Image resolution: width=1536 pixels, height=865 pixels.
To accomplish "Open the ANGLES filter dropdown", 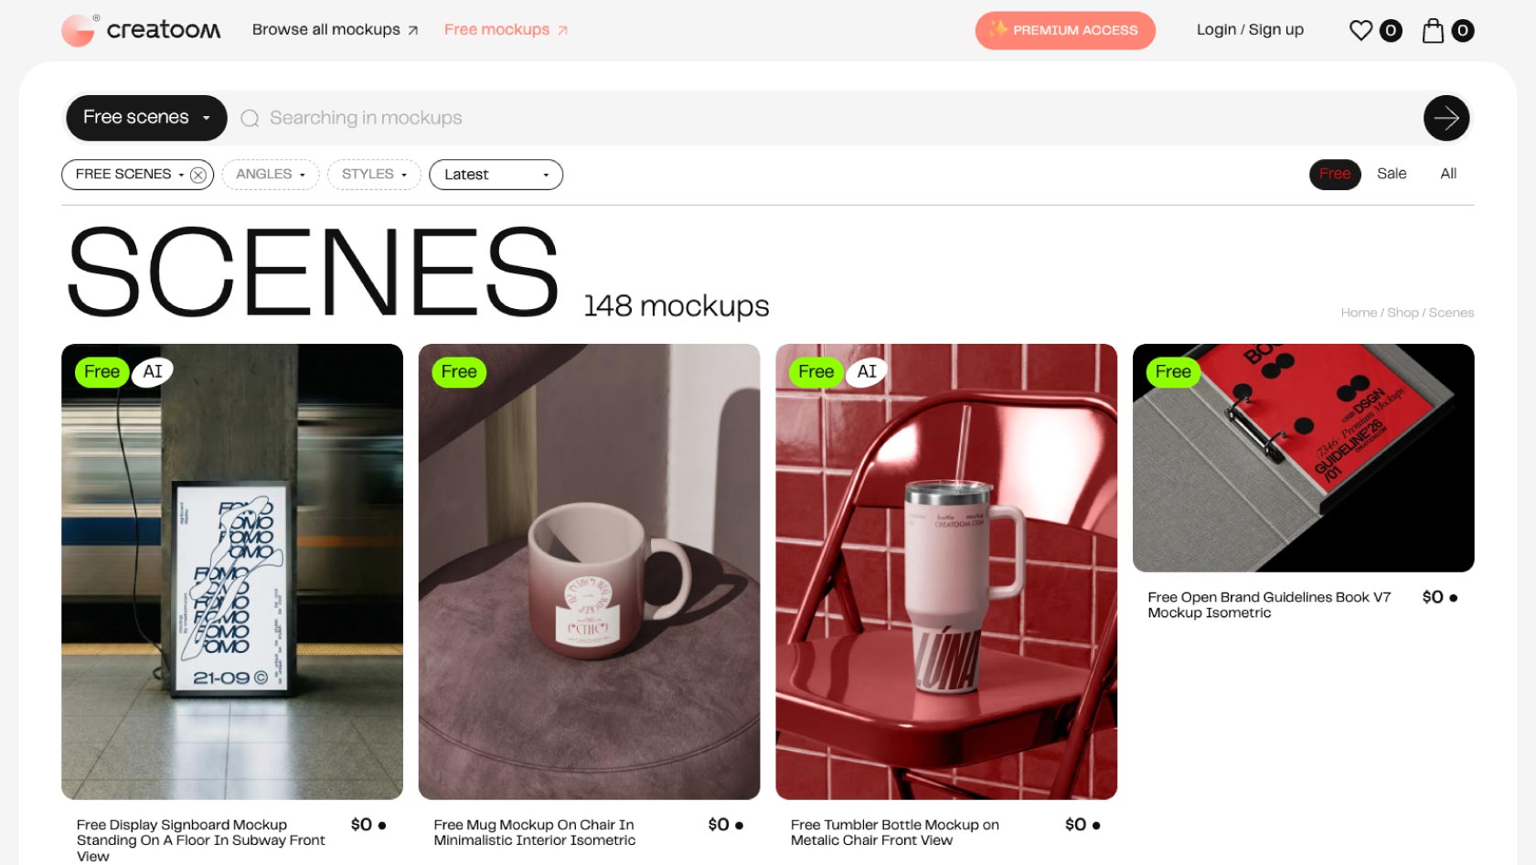I will point(271,175).
